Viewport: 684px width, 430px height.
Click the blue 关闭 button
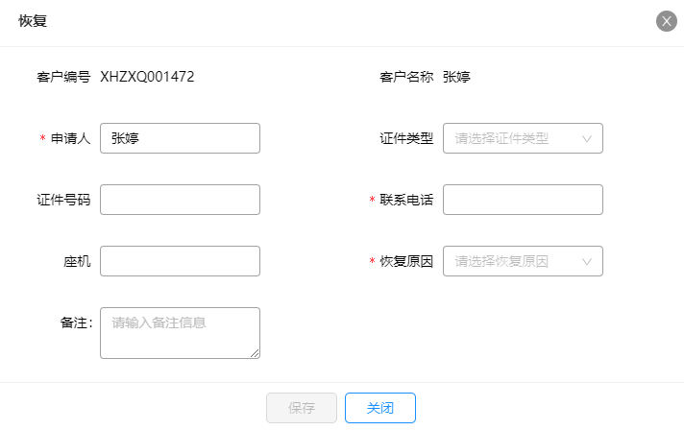[x=380, y=408]
